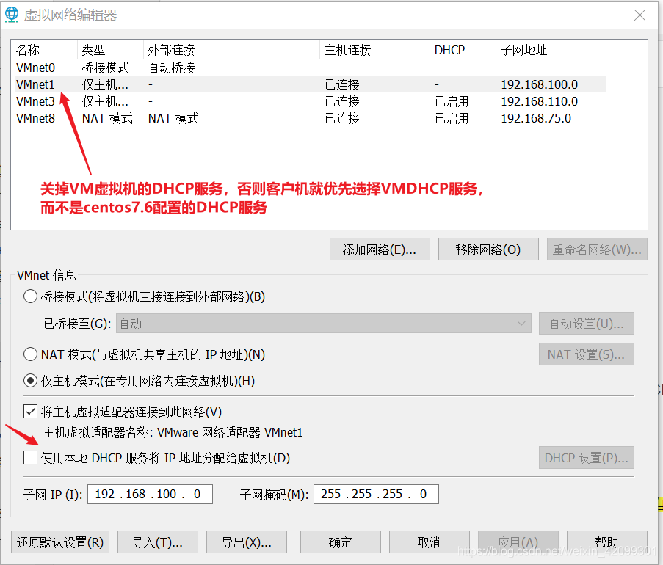Click the 子网 IP third octet field 100
663x565 pixels.
click(166, 494)
